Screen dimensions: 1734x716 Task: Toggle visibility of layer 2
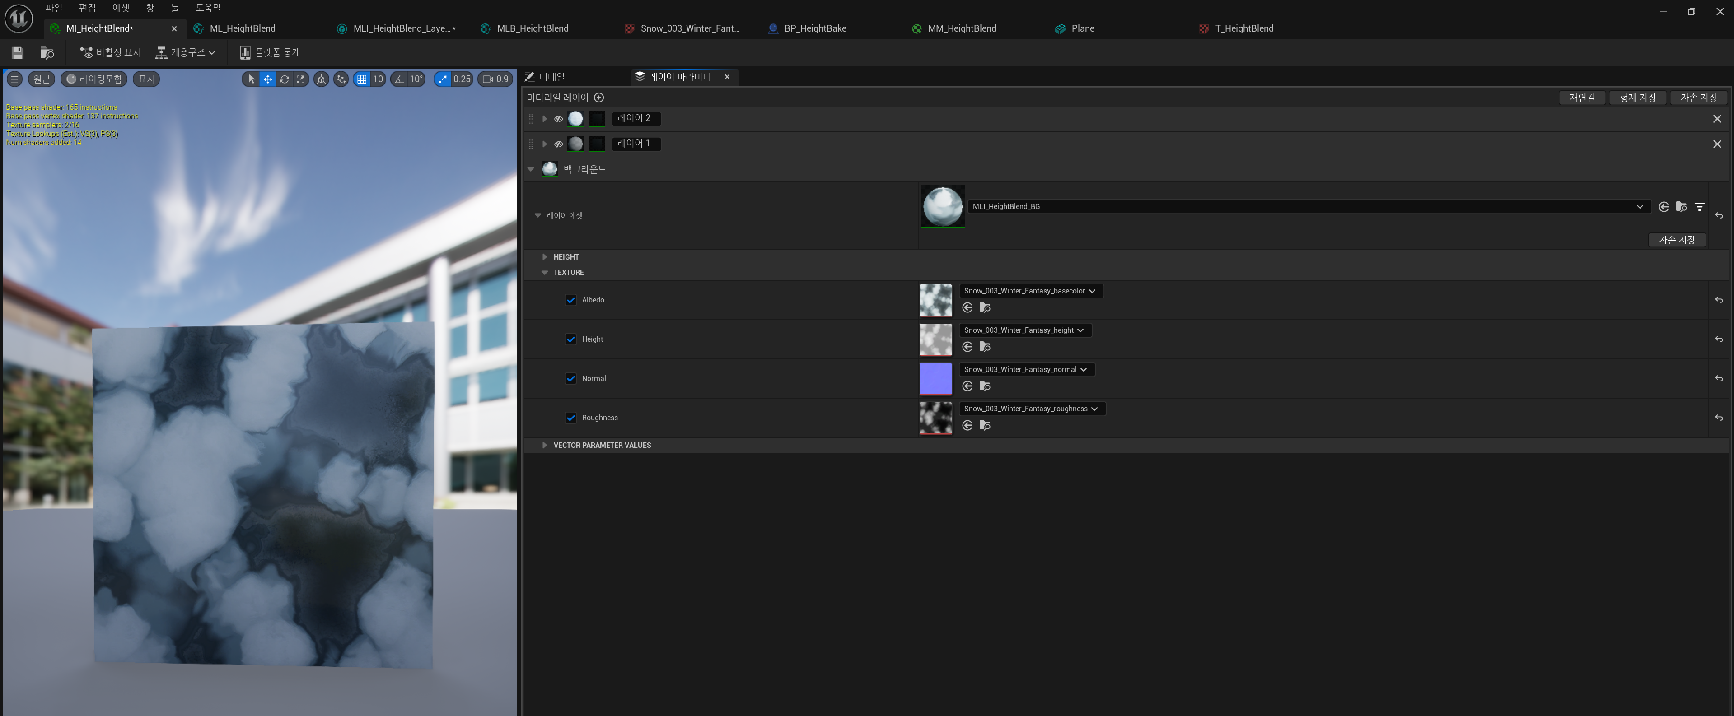point(558,118)
